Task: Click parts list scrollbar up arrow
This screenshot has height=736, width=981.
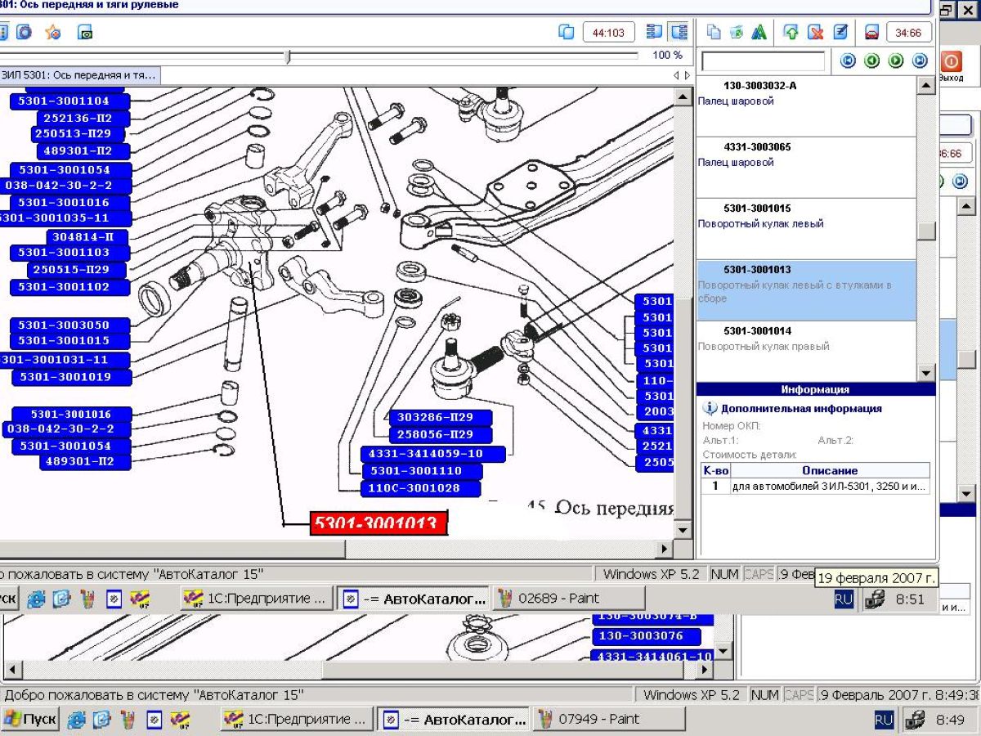Action: (x=926, y=85)
